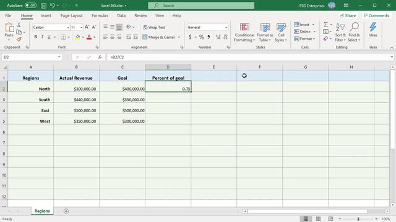
Task: Open the Data tab
Action: (x=121, y=15)
